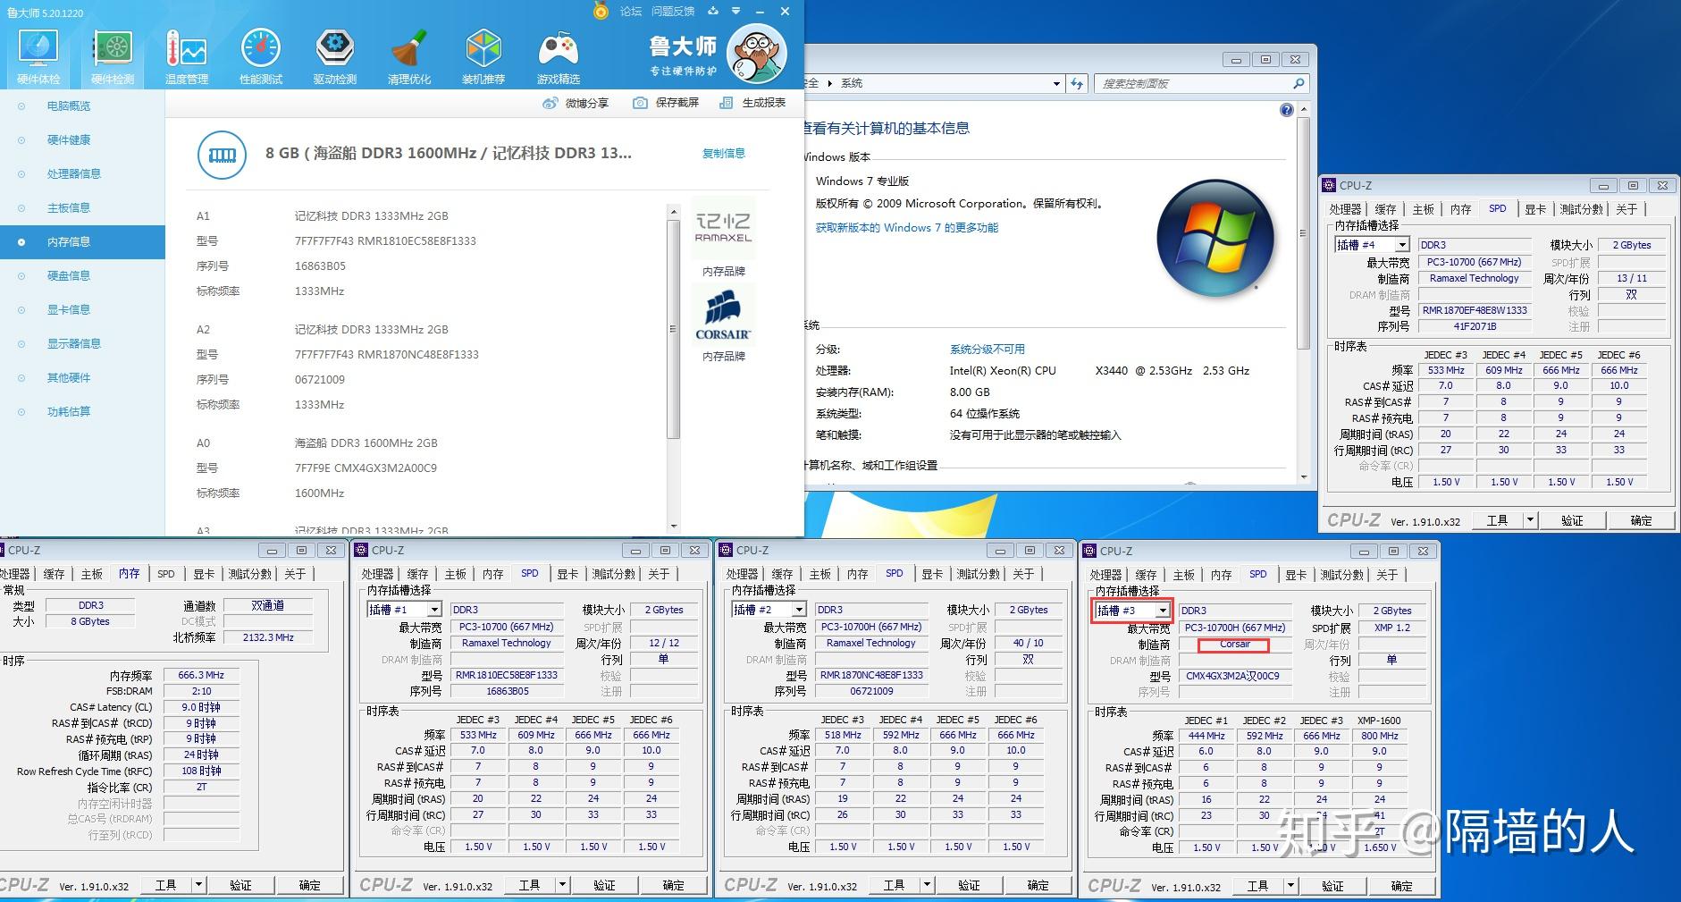Click the Lu Dashi mascot avatar
This screenshot has width=1681, height=902.
(757, 54)
